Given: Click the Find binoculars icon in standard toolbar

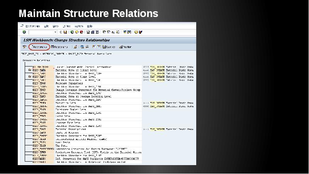Looking at the screenshot, I should click(x=93, y=32).
